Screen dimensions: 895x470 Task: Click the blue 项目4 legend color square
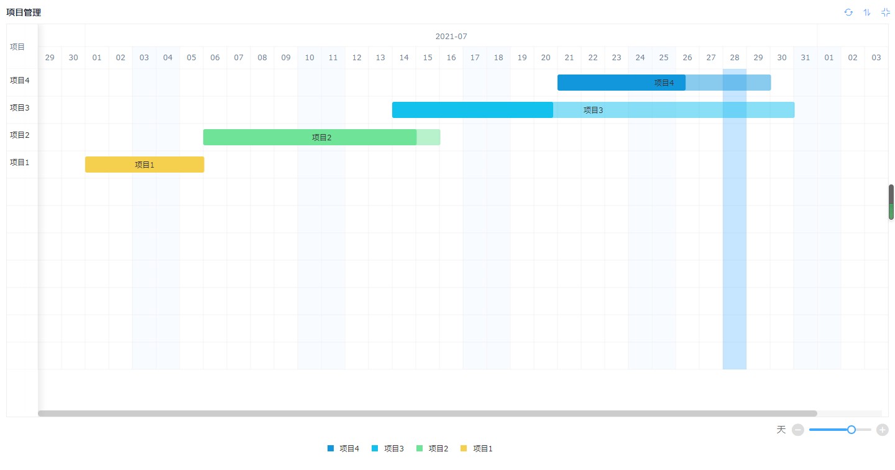tap(331, 448)
